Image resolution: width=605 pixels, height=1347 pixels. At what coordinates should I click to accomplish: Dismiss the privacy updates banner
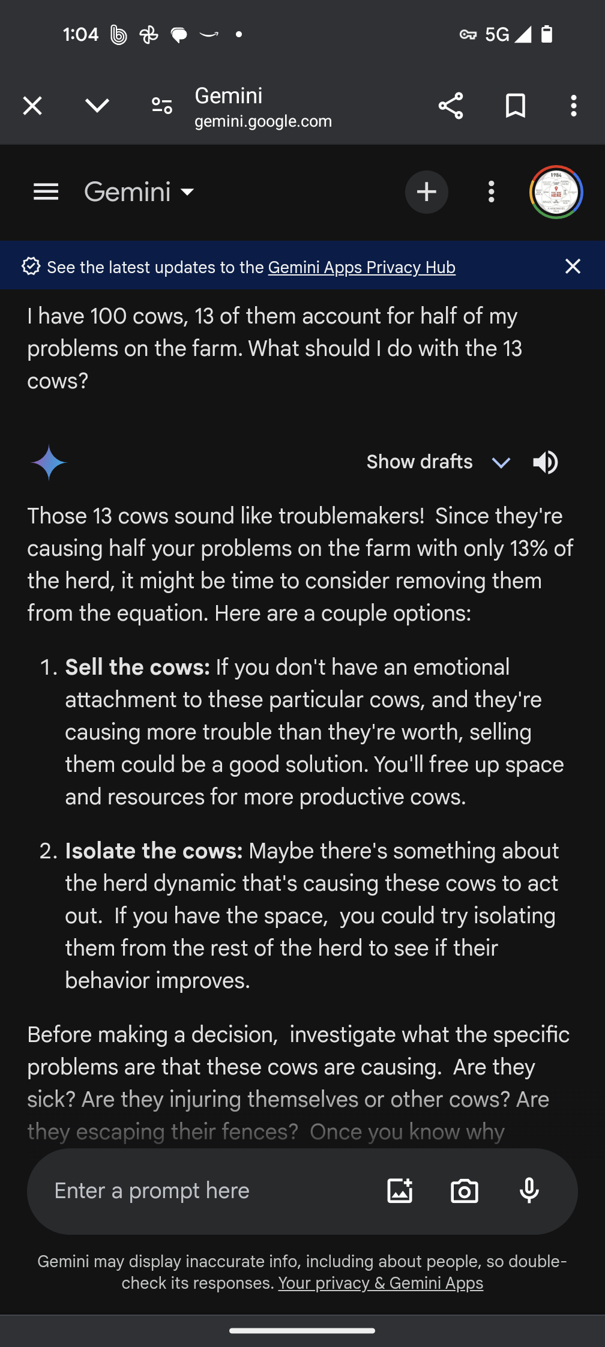pyautogui.click(x=573, y=267)
